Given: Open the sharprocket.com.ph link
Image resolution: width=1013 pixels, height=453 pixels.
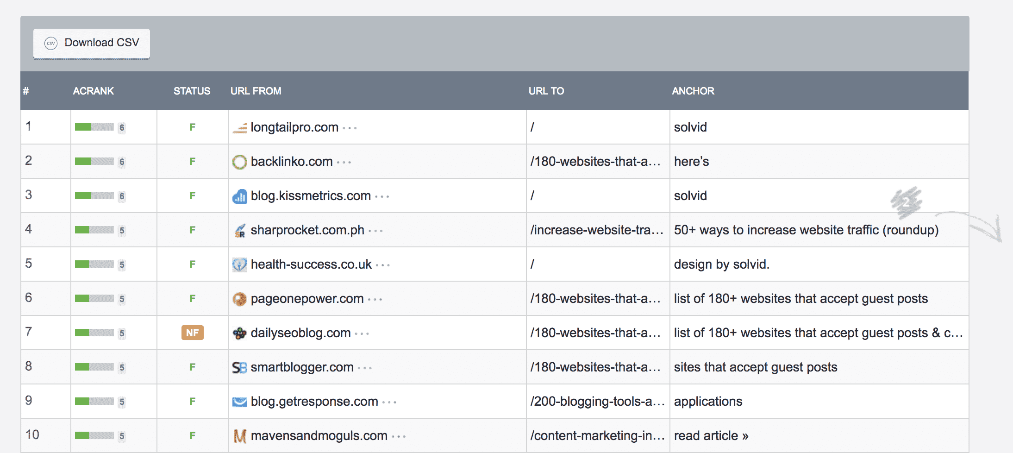Looking at the screenshot, I should tap(307, 230).
